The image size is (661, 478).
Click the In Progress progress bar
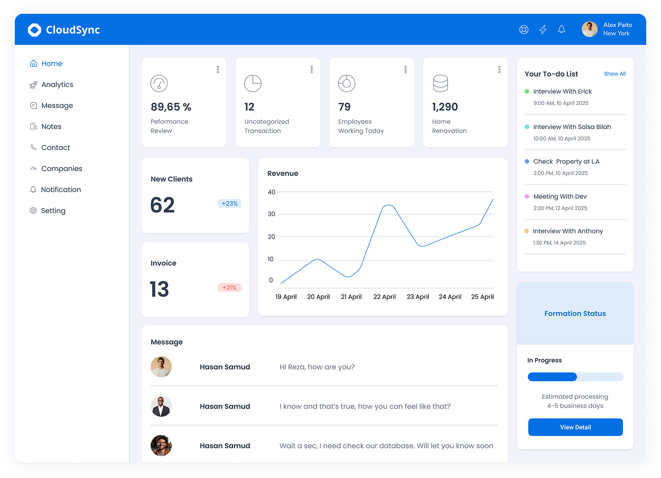click(575, 377)
